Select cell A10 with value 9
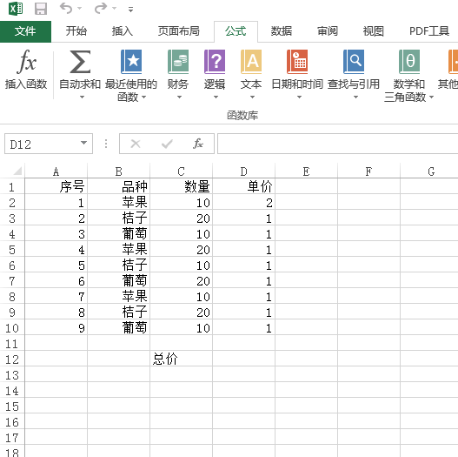458x457 pixels. click(x=56, y=327)
